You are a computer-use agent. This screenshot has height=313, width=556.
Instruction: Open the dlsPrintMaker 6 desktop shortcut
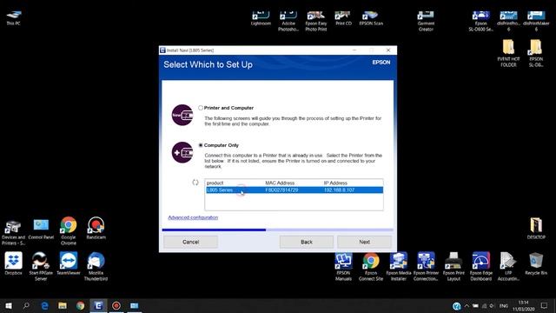click(x=536, y=21)
